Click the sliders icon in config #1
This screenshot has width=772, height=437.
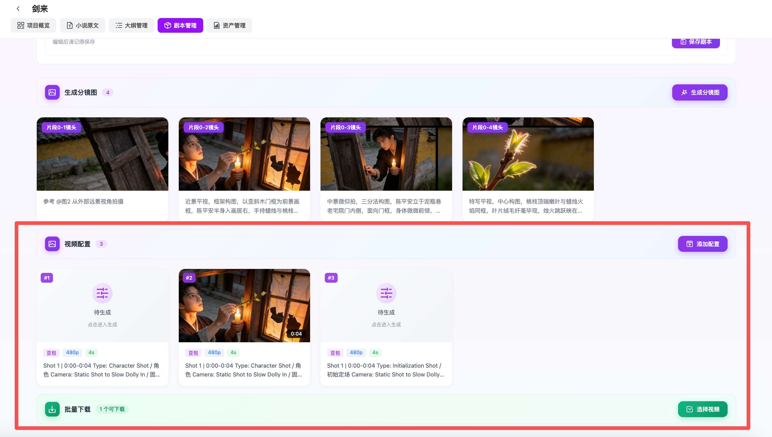coord(103,293)
